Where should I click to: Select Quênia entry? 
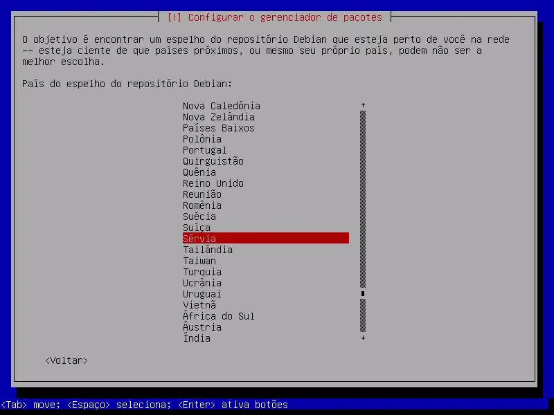click(x=199, y=172)
